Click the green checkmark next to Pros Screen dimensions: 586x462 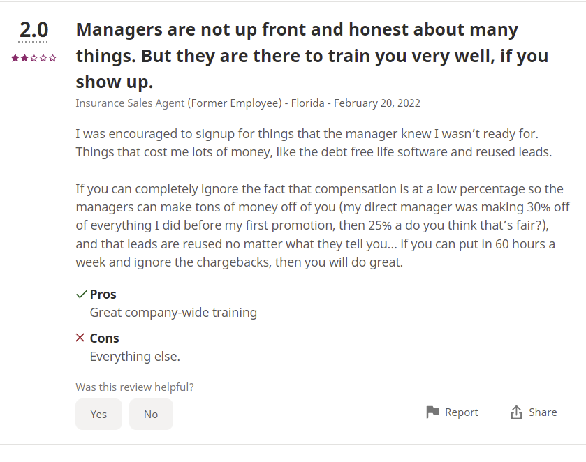tap(81, 294)
